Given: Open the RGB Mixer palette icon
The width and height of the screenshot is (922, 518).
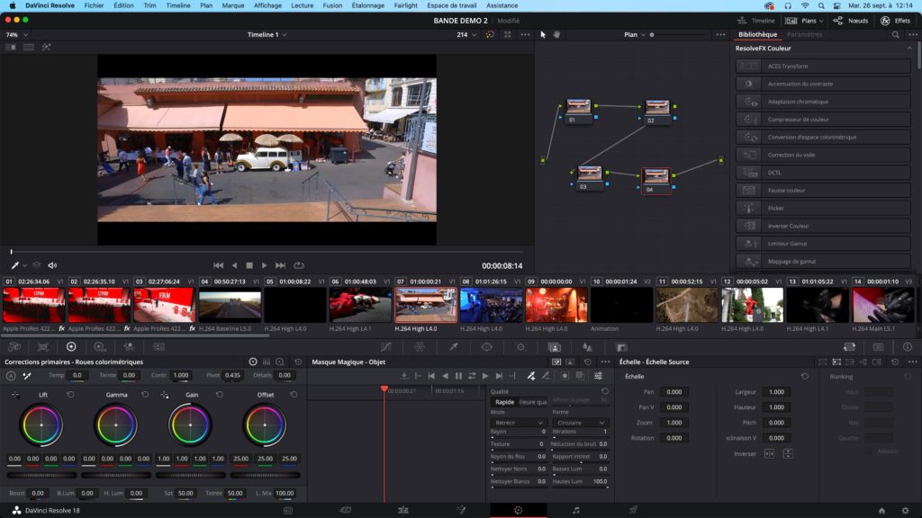Looking at the screenshot, I should pyautogui.click(x=129, y=347).
